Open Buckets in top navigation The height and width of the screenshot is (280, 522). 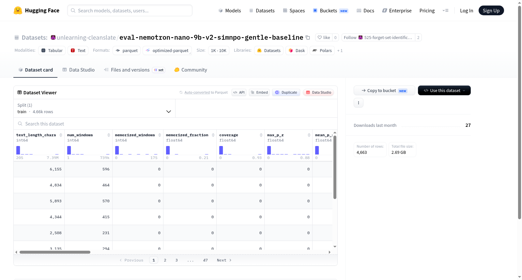pyautogui.click(x=330, y=10)
